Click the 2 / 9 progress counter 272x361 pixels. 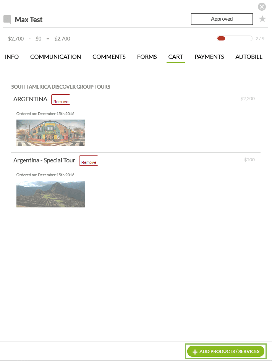click(260, 39)
